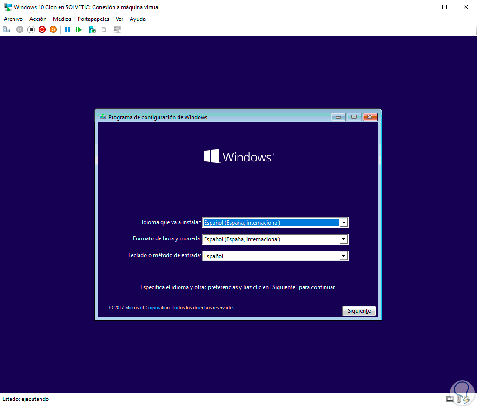Image resolution: width=477 pixels, height=406 pixels.
Task: Open the Ayuda menu
Action: pyautogui.click(x=138, y=19)
